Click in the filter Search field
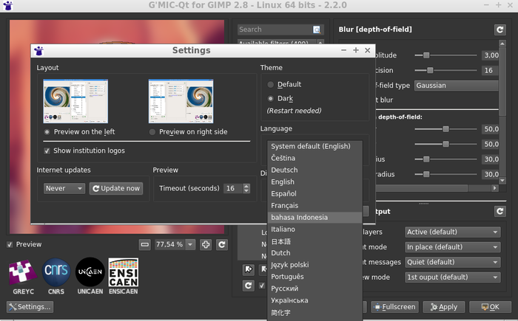The height and width of the screenshot is (321, 518). pyautogui.click(x=275, y=30)
